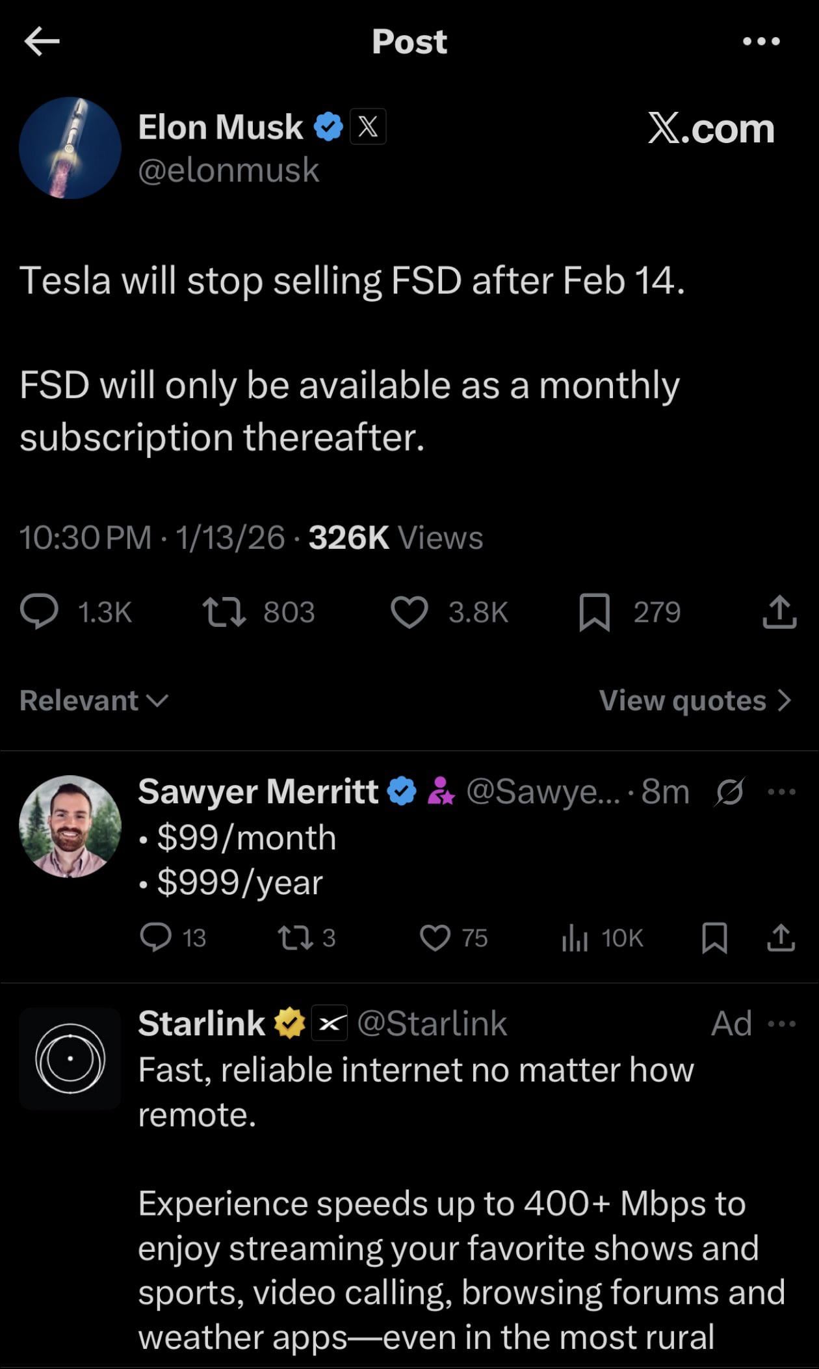Reply to Elon Musk's post

tap(40, 612)
